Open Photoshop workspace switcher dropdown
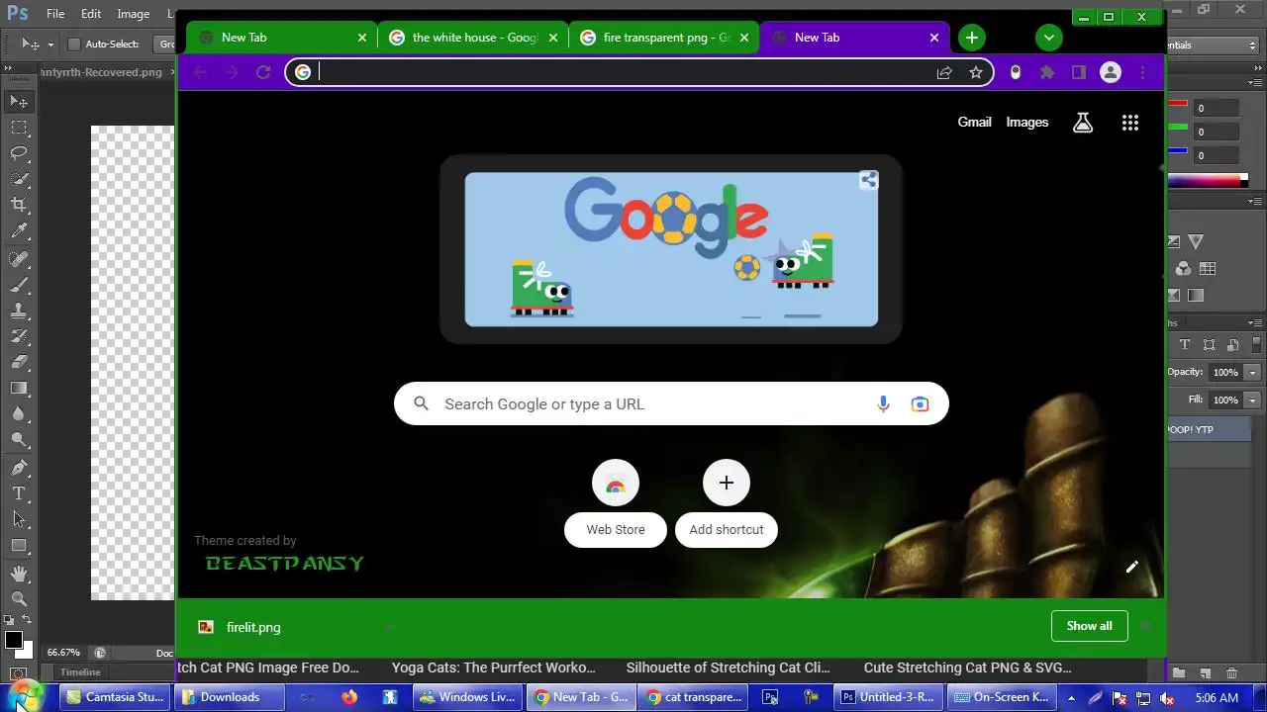The height and width of the screenshot is (712, 1267). pyautogui.click(x=1252, y=44)
